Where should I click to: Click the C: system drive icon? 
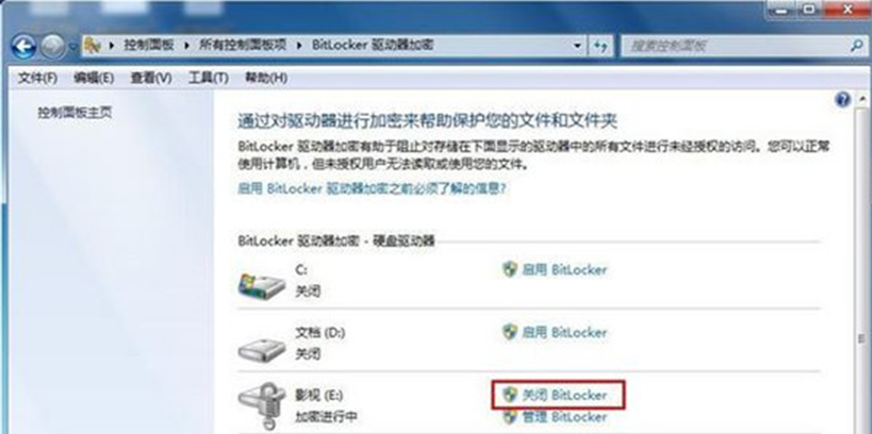click(261, 284)
